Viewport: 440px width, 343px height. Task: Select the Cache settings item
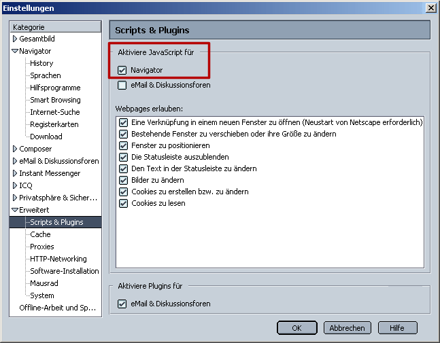click(40, 234)
